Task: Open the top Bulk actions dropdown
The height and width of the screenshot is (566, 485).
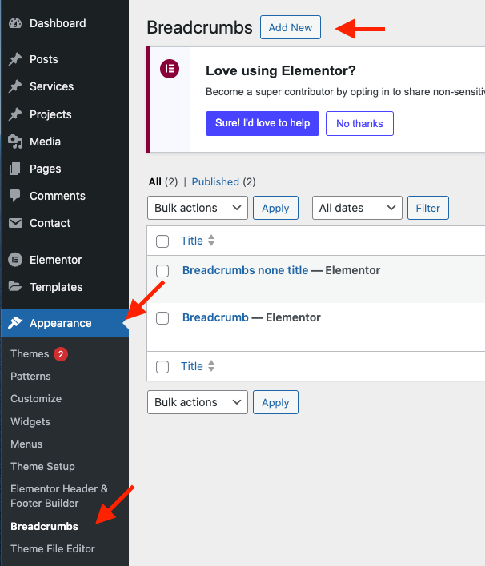Action: 198,208
